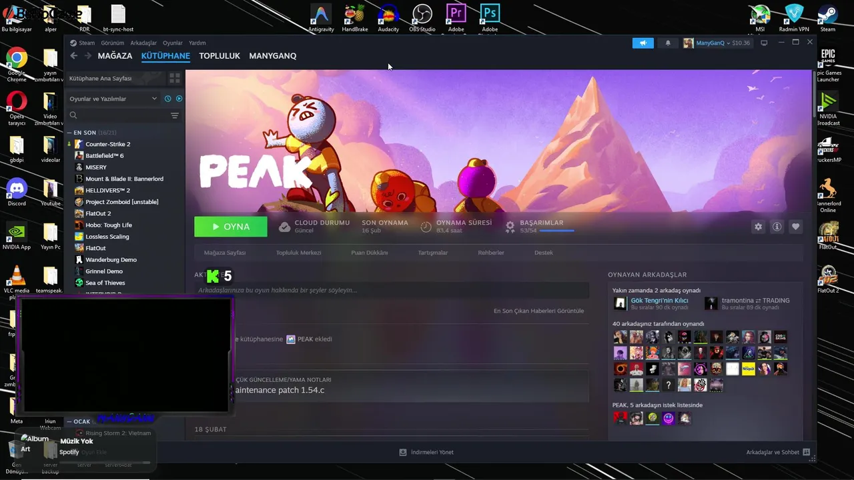Open En Son Çıkan Haberleri Görüntüle
This screenshot has width=854, height=480.
click(x=538, y=311)
